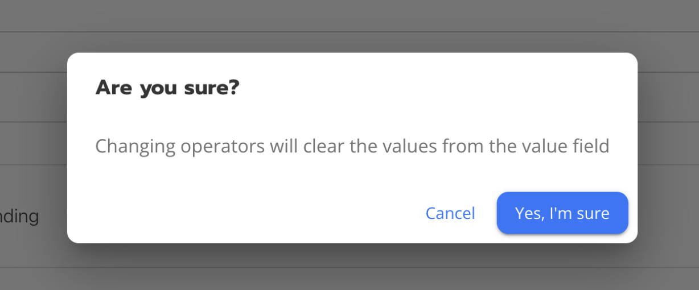Click the dimmed backdrop above the dialog
Viewport: 699px width, 290px height.
click(x=349, y=26)
